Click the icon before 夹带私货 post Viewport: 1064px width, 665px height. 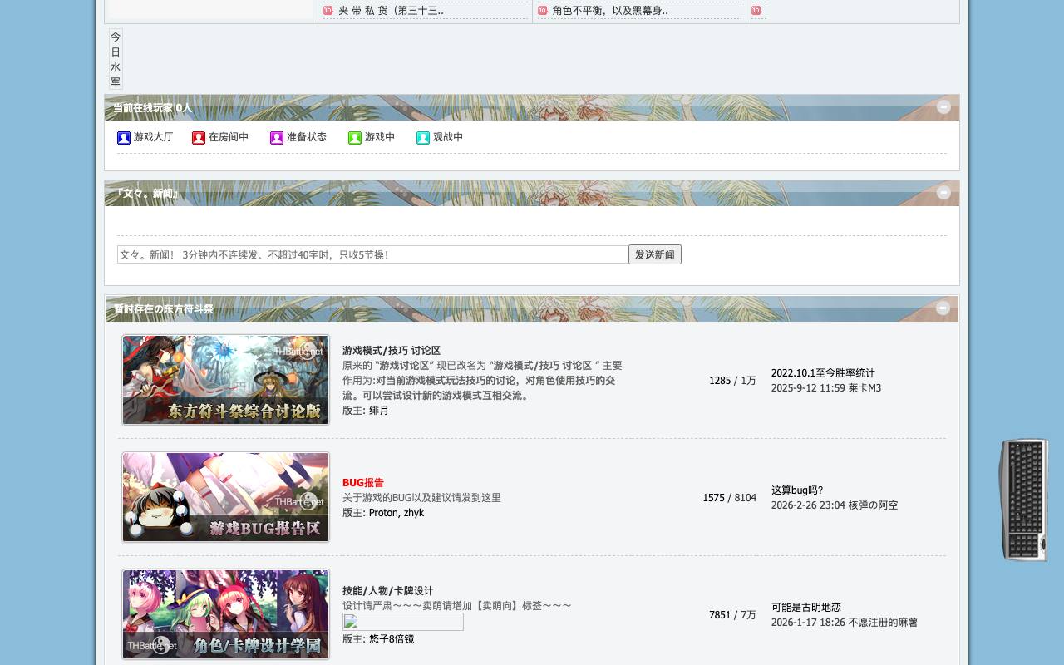click(328, 11)
